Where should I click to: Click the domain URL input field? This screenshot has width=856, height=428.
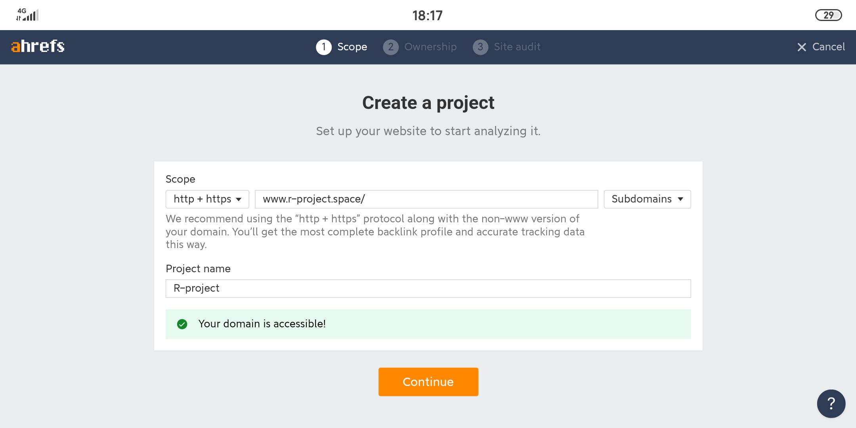pos(426,199)
